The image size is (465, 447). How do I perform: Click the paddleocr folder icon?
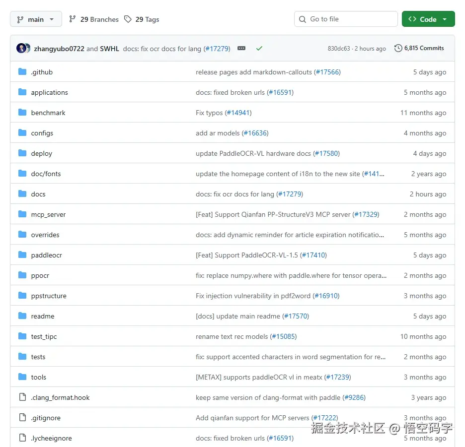22,255
